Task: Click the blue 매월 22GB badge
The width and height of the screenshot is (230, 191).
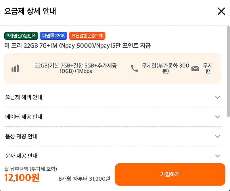Action: coord(53,36)
